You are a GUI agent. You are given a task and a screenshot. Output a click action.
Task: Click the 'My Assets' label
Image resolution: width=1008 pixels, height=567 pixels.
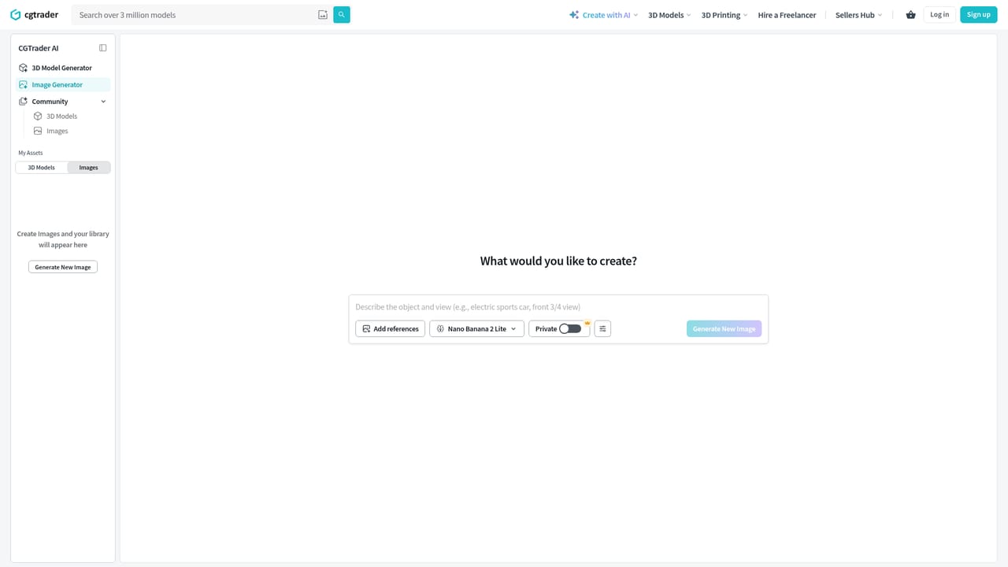pyautogui.click(x=31, y=153)
